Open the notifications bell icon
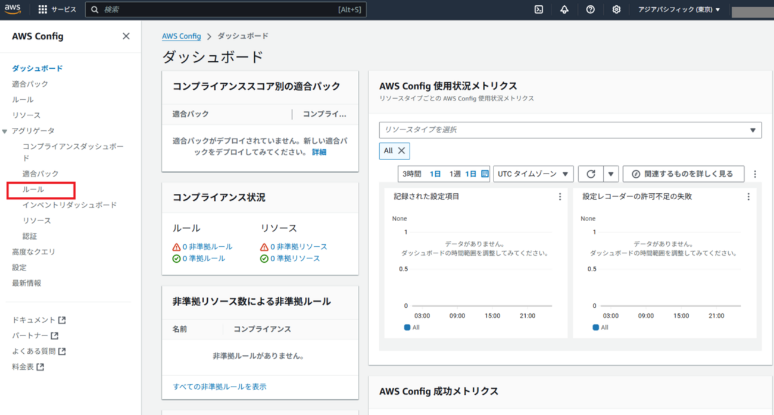 point(564,10)
